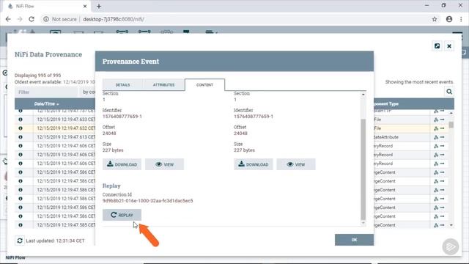The image size is (469, 264).
Task: Click the dialog scrollbar up arrow
Action: click(x=363, y=95)
